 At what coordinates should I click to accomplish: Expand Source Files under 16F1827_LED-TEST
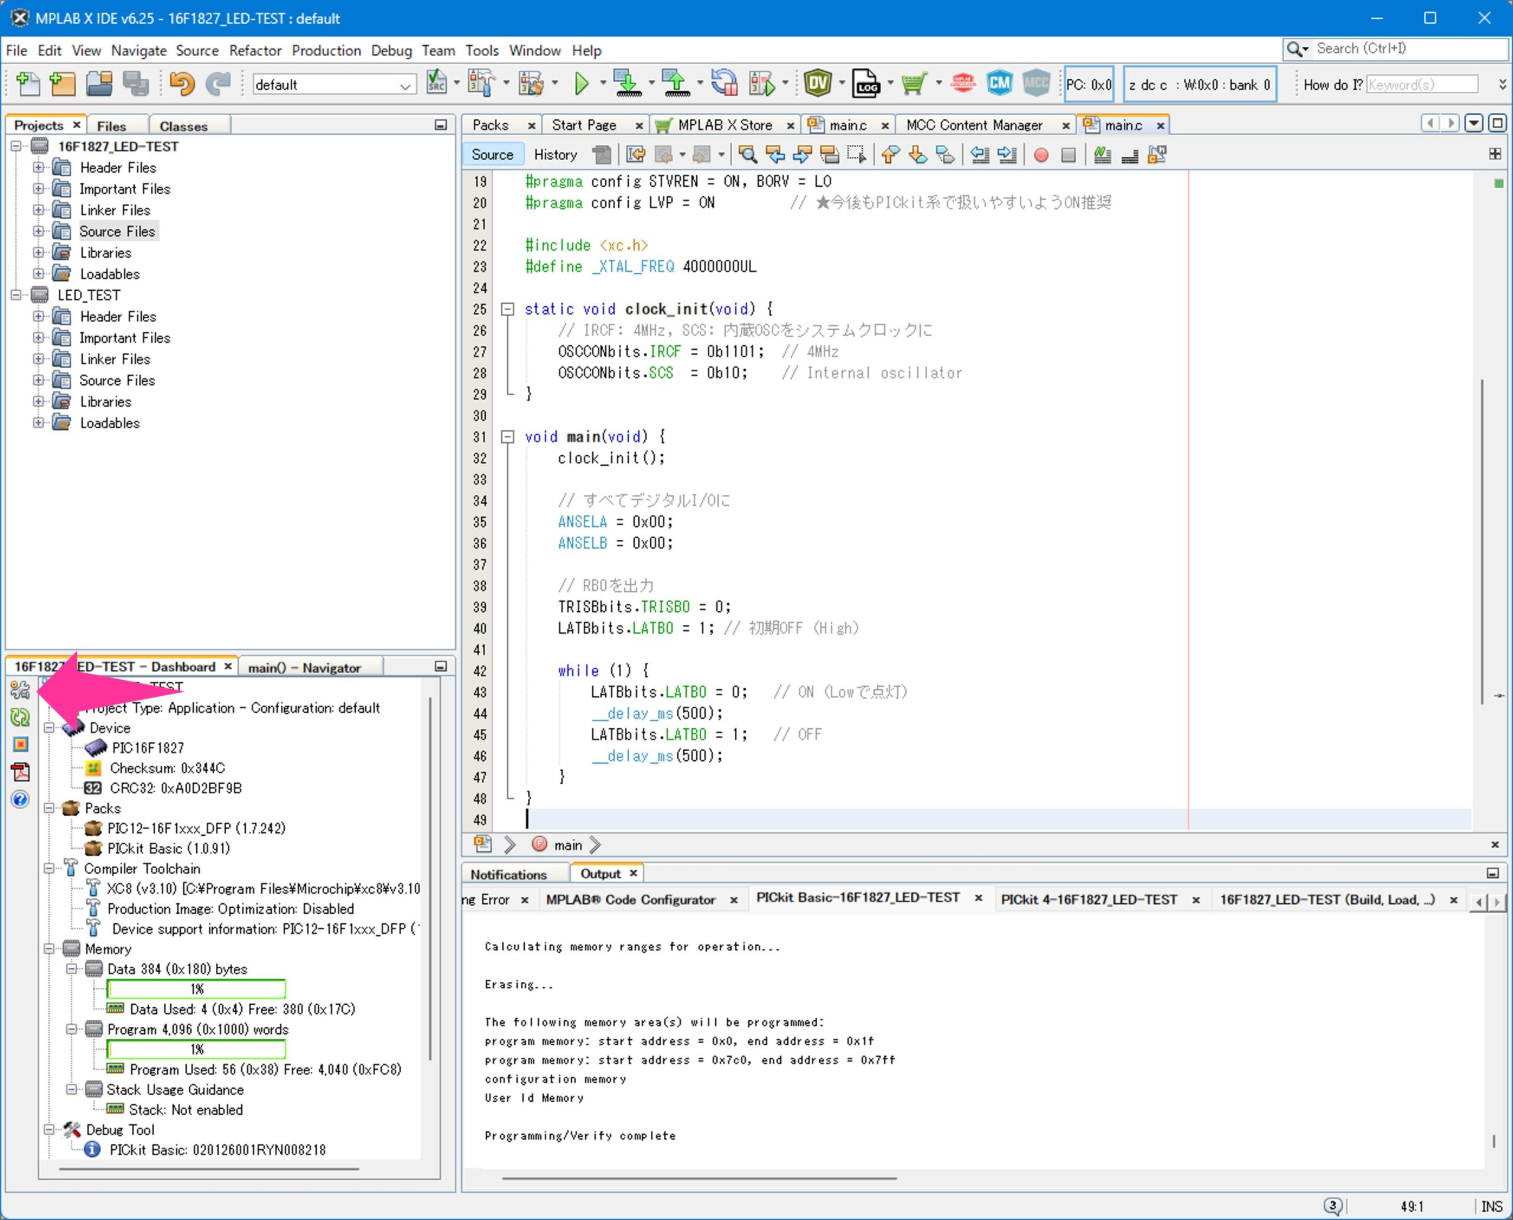[38, 231]
